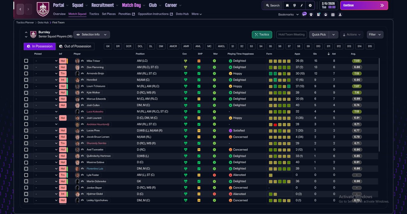Viewport: 407px width, 214px height.
Task: Tick the checkbox for Kyle Walker
Action: (x=26, y=93)
